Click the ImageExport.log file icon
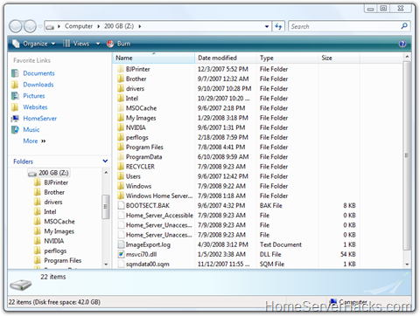 (121, 244)
